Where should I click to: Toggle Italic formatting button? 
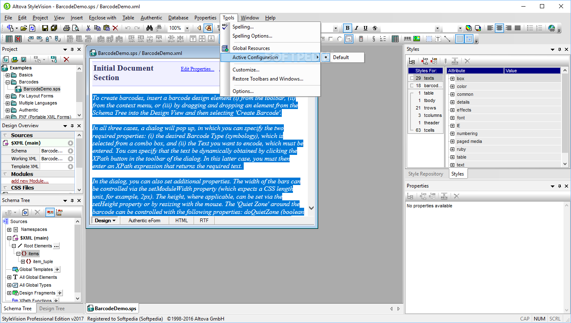(x=357, y=28)
